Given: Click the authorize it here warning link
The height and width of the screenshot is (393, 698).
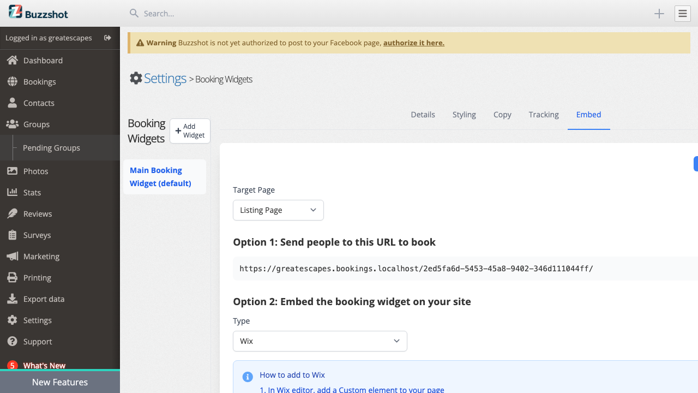Looking at the screenshot, I should [413, 42].
